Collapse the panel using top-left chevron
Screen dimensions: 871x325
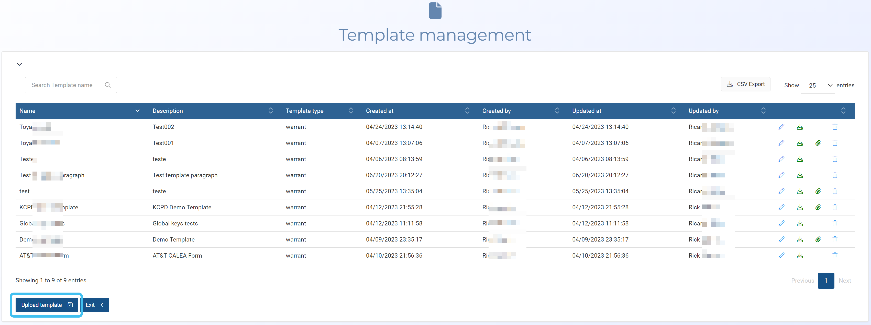tap(19, 64)
